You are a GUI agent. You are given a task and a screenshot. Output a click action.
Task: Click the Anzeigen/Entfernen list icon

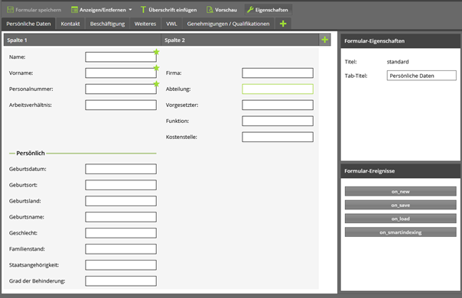click(x=74, y=10)
